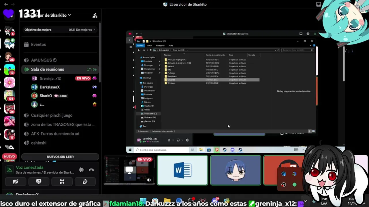This screenshot has width=369, height=207.
Task: Expand Explorer ribbon chevron near help
Action: (x=311, y=45)
